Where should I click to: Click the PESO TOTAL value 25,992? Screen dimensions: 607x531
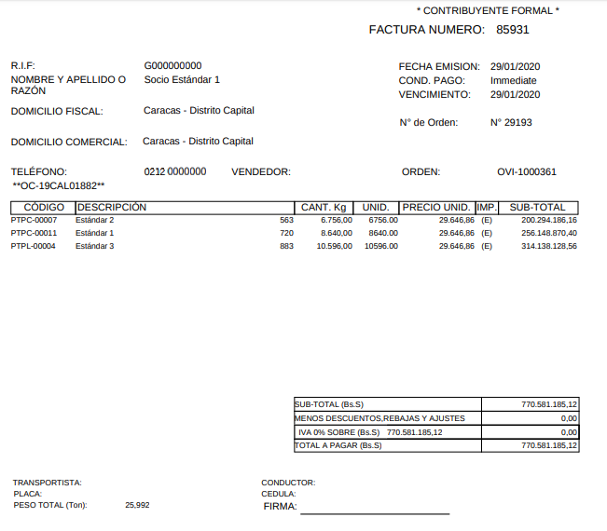pyautogui.click(x=137, y=505)
